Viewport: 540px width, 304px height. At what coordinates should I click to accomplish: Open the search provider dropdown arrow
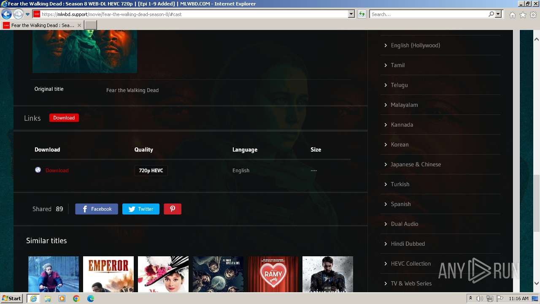(498, 14)
